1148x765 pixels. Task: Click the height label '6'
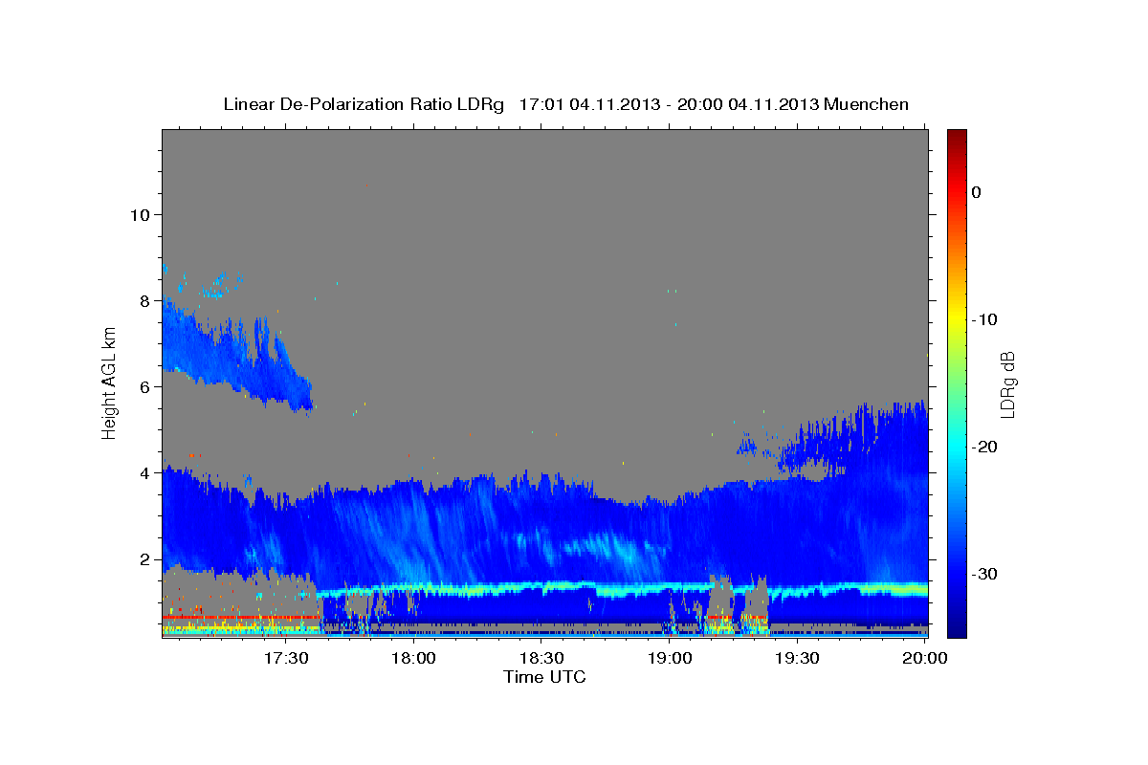[x=145, y=386]
